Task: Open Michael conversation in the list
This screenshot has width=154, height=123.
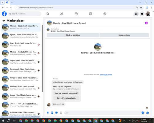Action: coord(21,88)
